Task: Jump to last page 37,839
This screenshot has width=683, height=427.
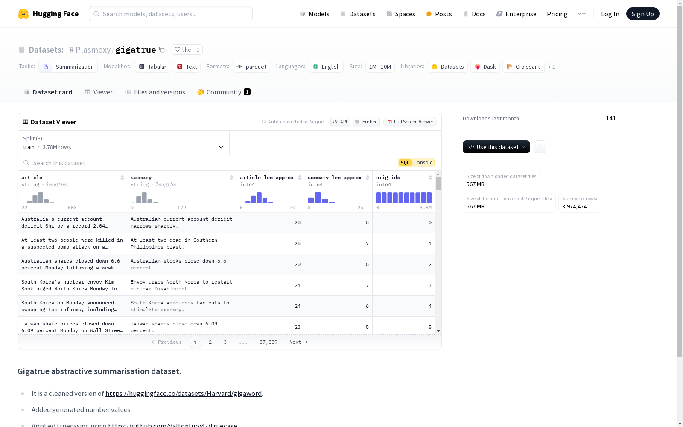Action: 269,342
